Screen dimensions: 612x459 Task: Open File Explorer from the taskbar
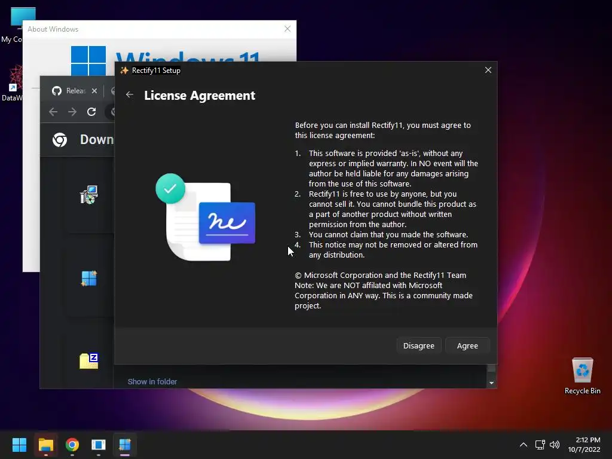click(x=45, y=445)
